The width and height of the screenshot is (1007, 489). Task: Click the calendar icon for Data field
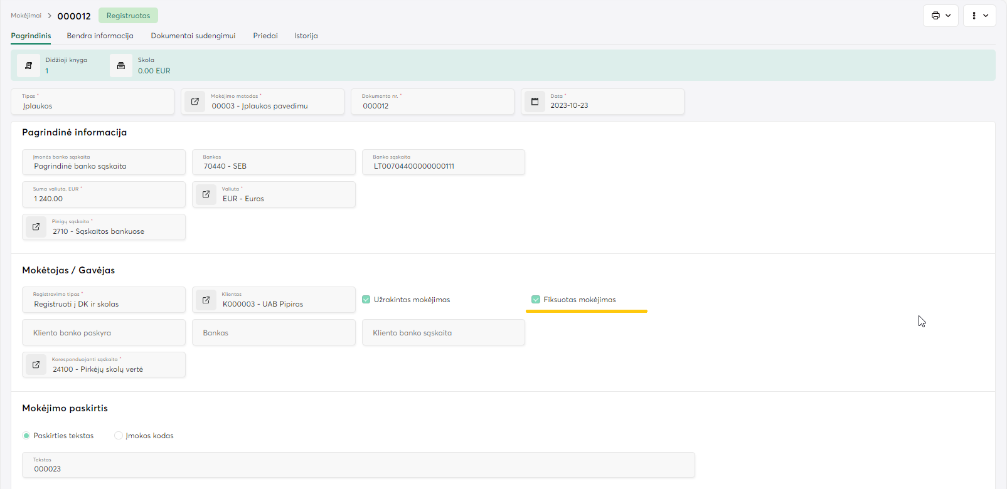pyautogui.click(x=535, y=102)
